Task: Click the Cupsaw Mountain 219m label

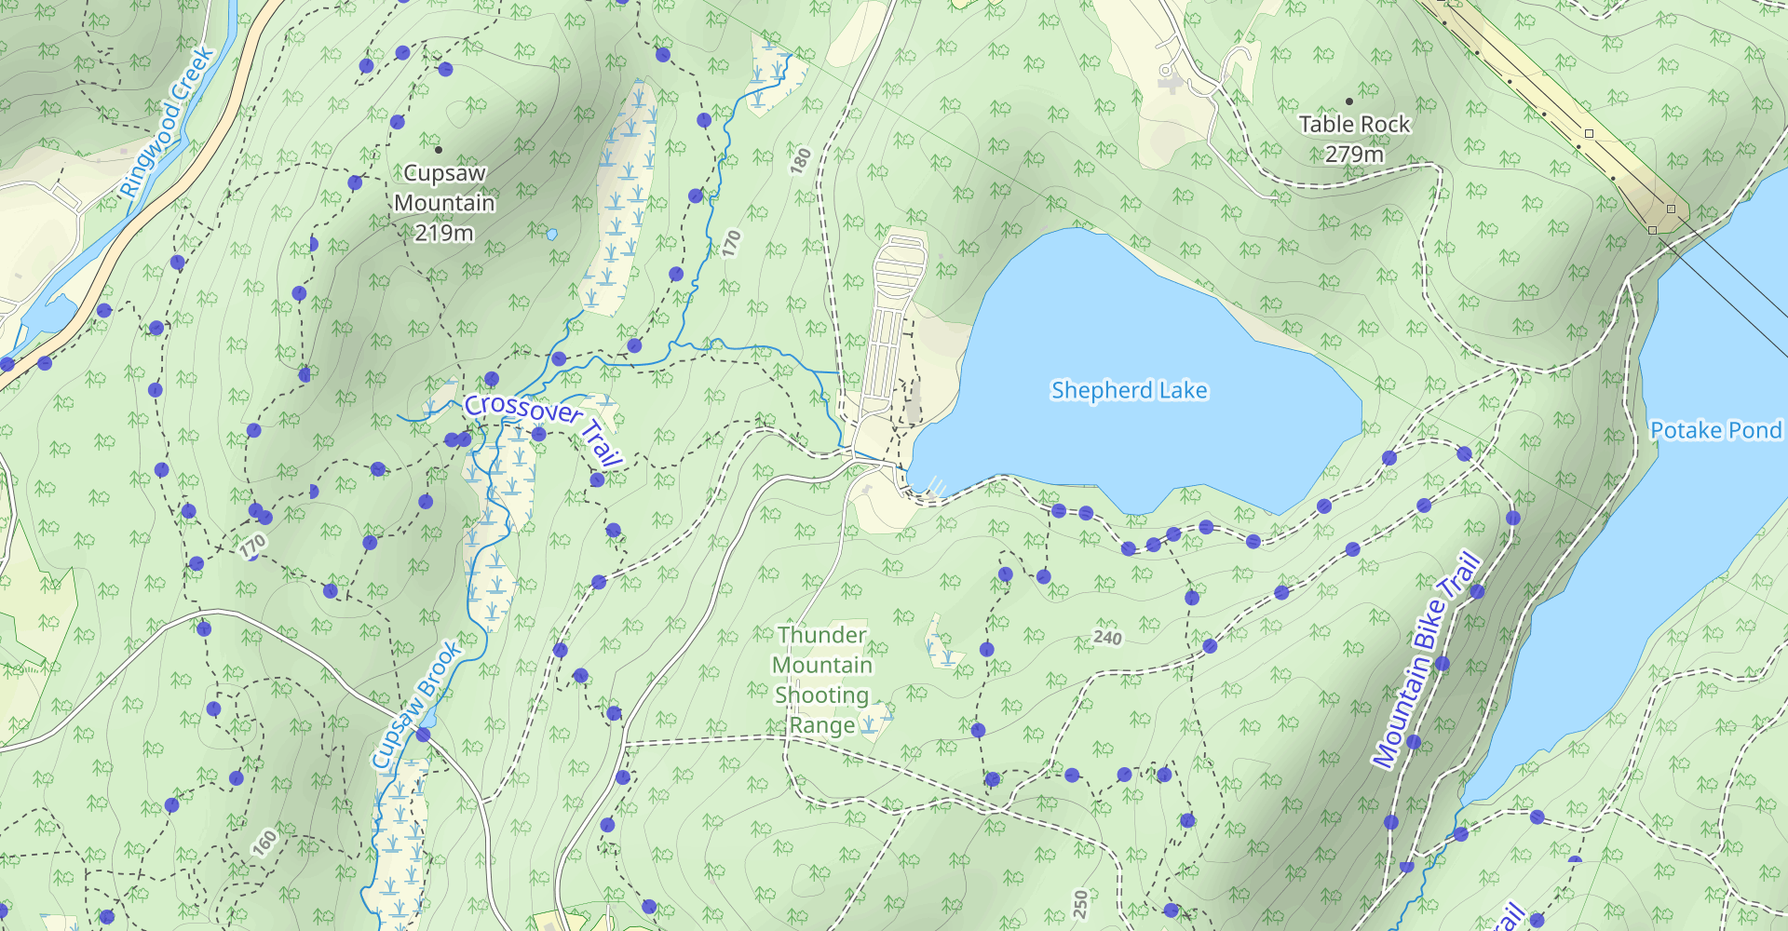Action: tap(444, 202)
